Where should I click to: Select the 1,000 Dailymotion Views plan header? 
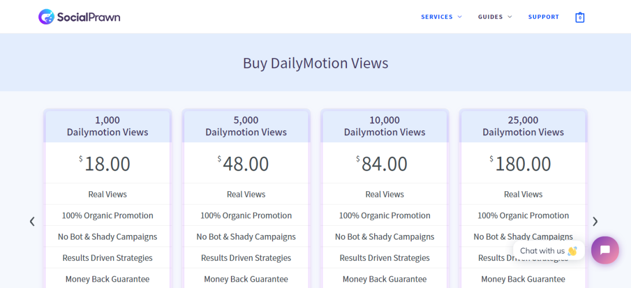[107, 126]
